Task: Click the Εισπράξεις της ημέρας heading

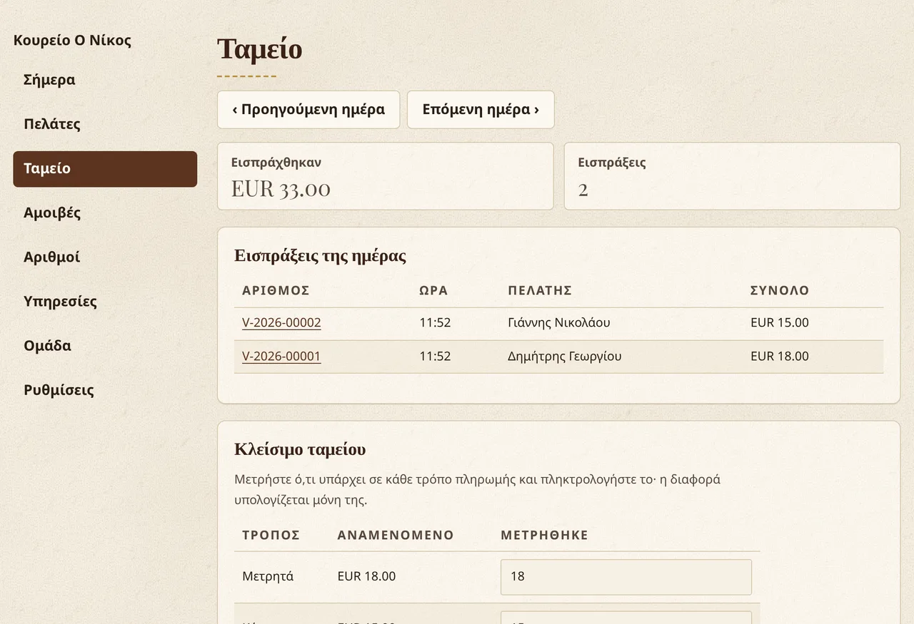Action: pos(320,256)
